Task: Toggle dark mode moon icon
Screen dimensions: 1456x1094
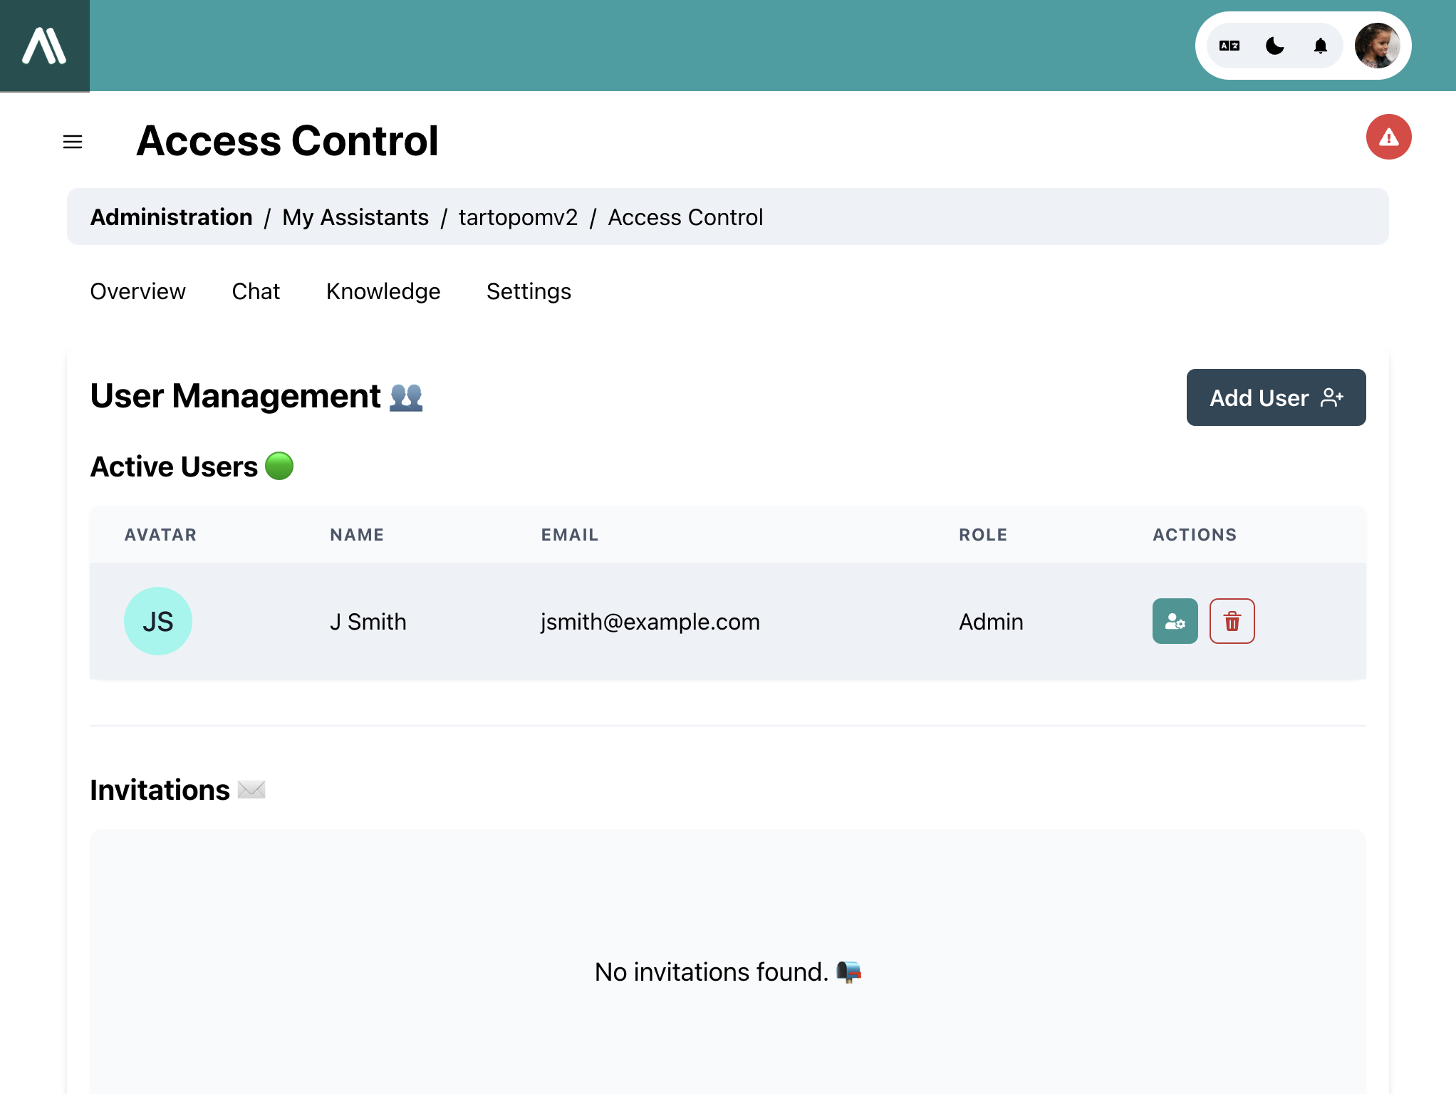Action: pos(1273,46)
